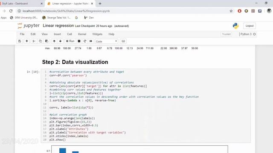Screen dimensions: 273x153
Task: Move selected cell down arrow
Action: [61, 41]
